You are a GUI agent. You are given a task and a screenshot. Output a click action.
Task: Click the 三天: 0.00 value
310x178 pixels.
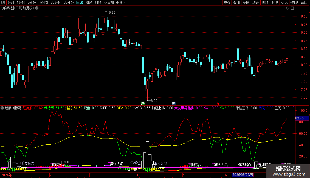[x=282, y=108]
